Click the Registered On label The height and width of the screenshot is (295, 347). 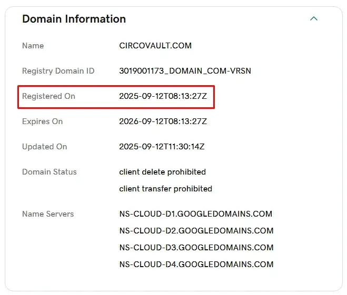[x=48, y=96]
